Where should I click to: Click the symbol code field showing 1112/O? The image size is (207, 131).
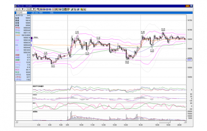pyautogui.click(x=21, y=13)
